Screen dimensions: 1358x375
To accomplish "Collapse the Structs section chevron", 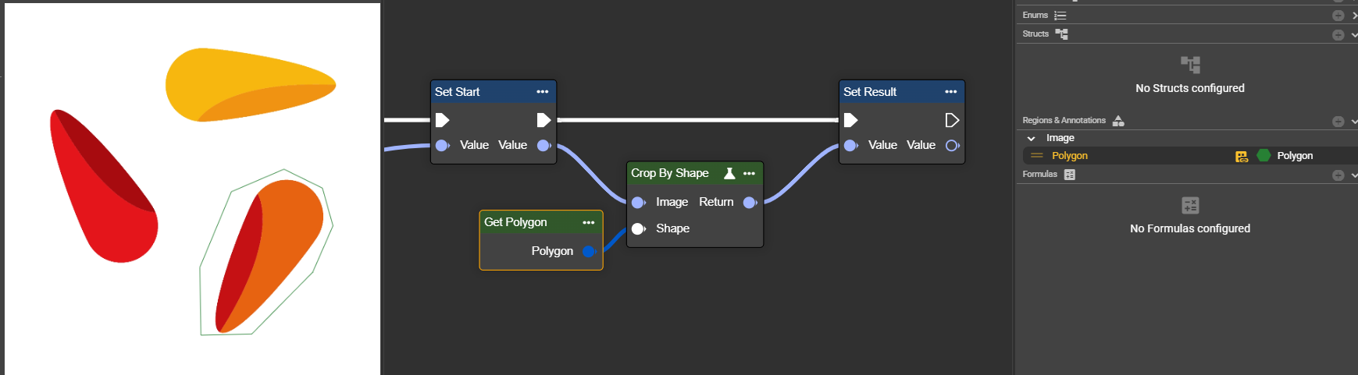I will pyautogui.click(x=1354, y=34).
